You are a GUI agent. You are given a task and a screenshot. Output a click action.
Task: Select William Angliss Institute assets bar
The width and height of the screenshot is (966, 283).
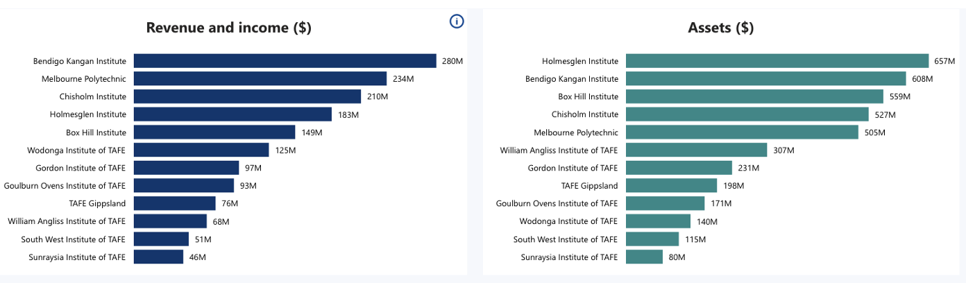[697, 150]
